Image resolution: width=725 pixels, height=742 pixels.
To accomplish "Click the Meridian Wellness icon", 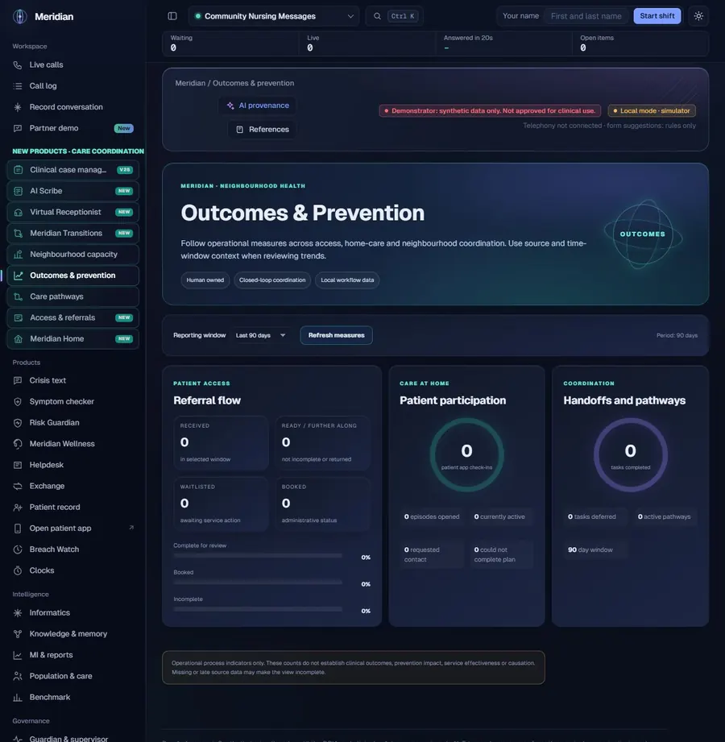I will 18,444.
